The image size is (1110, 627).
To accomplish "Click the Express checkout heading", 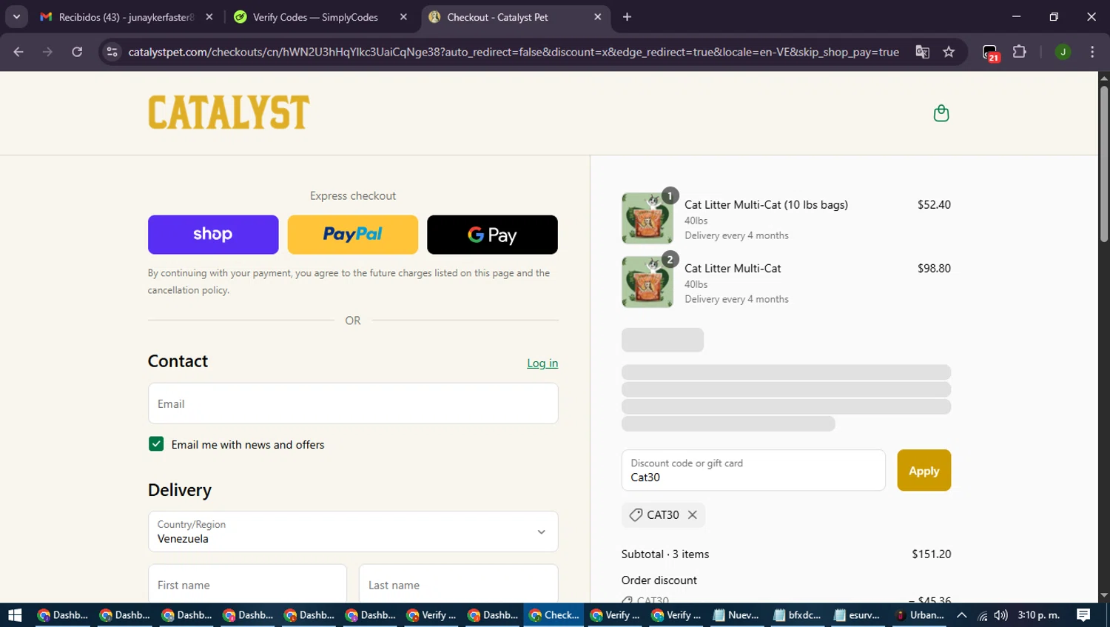I will click(353, 195).
